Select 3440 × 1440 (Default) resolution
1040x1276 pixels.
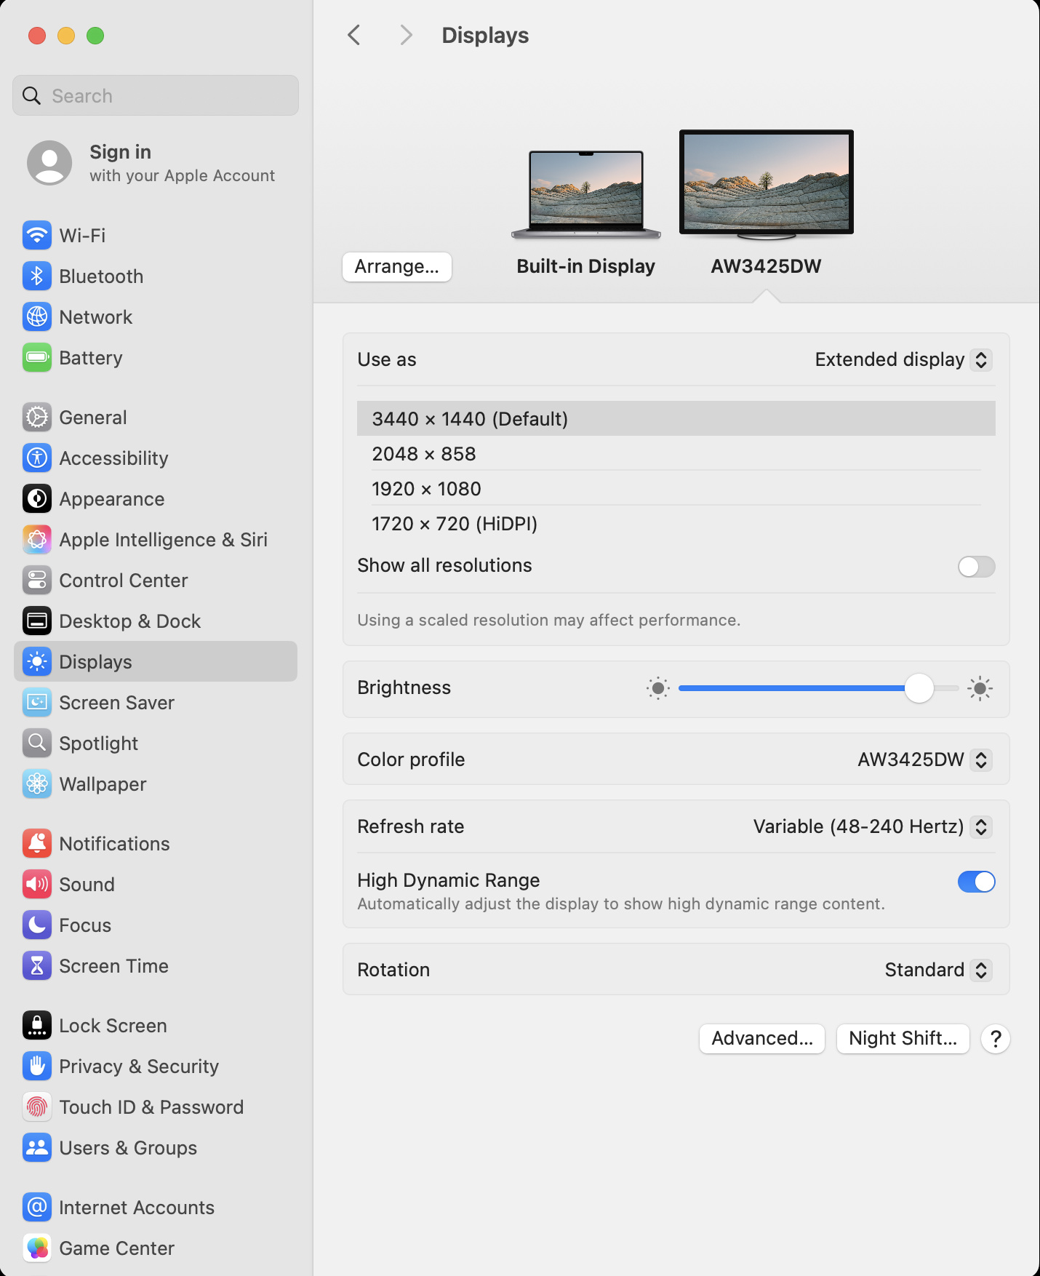pos(676,418)
